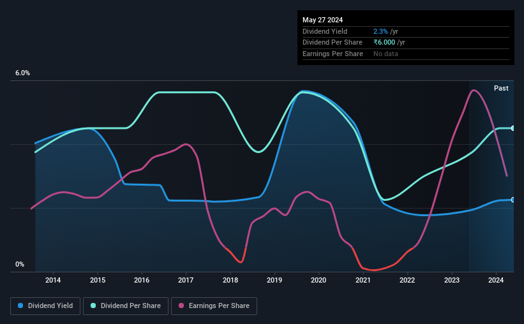Screen dimensions: 524x324
Task: Click the ₹6.000 dividend per share value
Action: (384, 43)
